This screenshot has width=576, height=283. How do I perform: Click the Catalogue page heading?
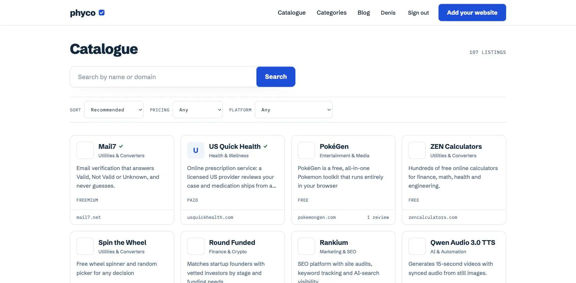click(x=104, y=49)
